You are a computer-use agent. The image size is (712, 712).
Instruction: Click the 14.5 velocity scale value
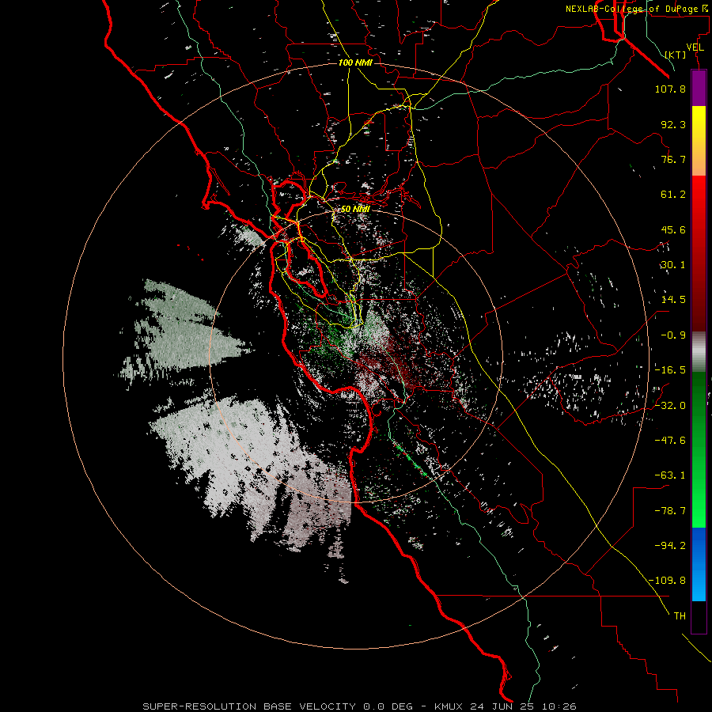click(673, 300)
